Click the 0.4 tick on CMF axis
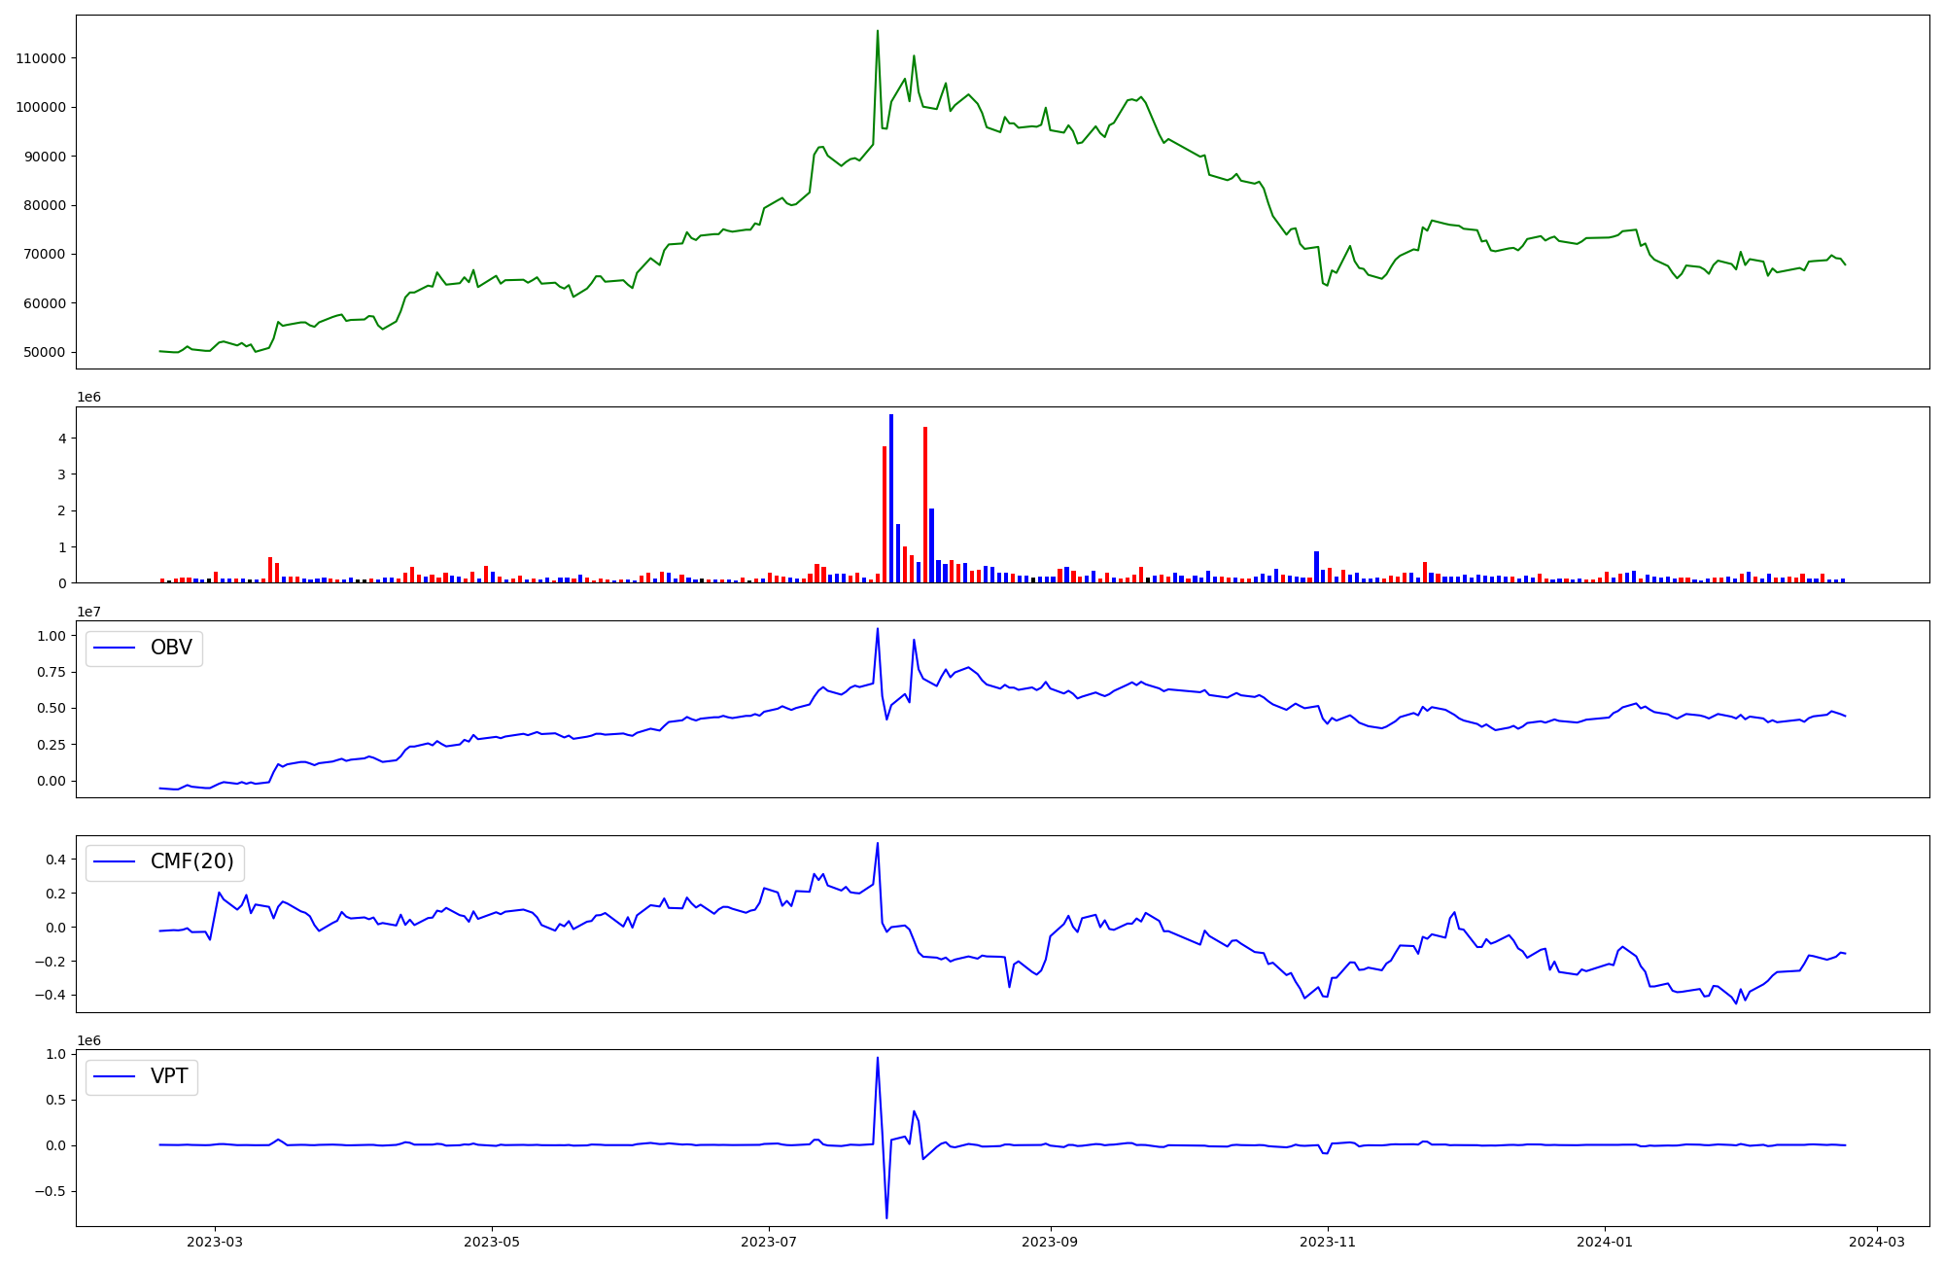This screenshot has height=1264, width=1944. (54, 860)
